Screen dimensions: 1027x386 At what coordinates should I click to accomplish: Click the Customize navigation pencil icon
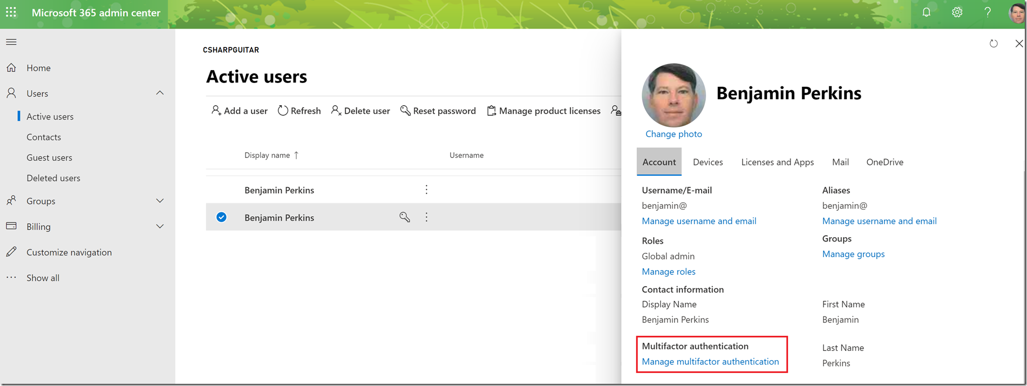pyautogui.click(x=11, y=252)
